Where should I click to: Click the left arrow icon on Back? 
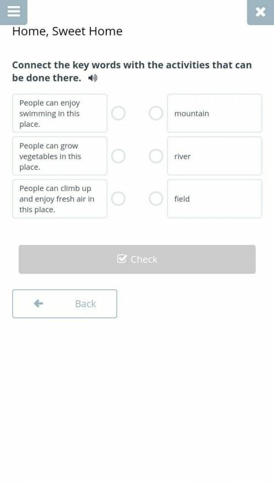pyautogui.click(x=38, y=304)
